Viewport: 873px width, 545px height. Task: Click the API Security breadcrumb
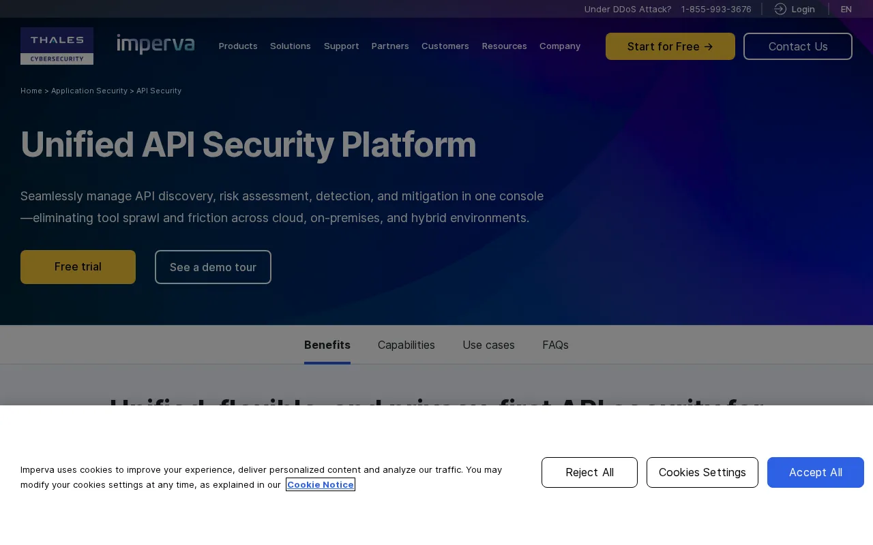click(x=159, y=91)
